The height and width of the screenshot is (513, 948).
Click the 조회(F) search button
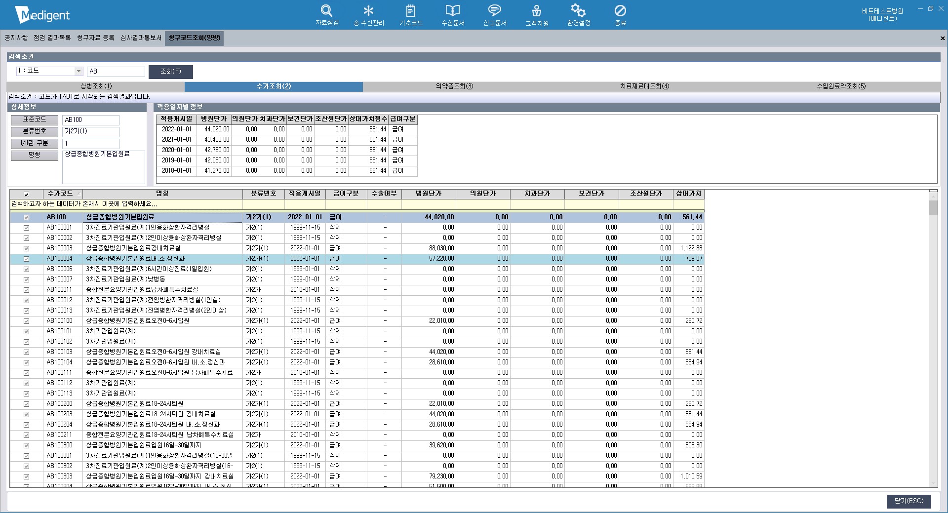[x=171, y=72]
